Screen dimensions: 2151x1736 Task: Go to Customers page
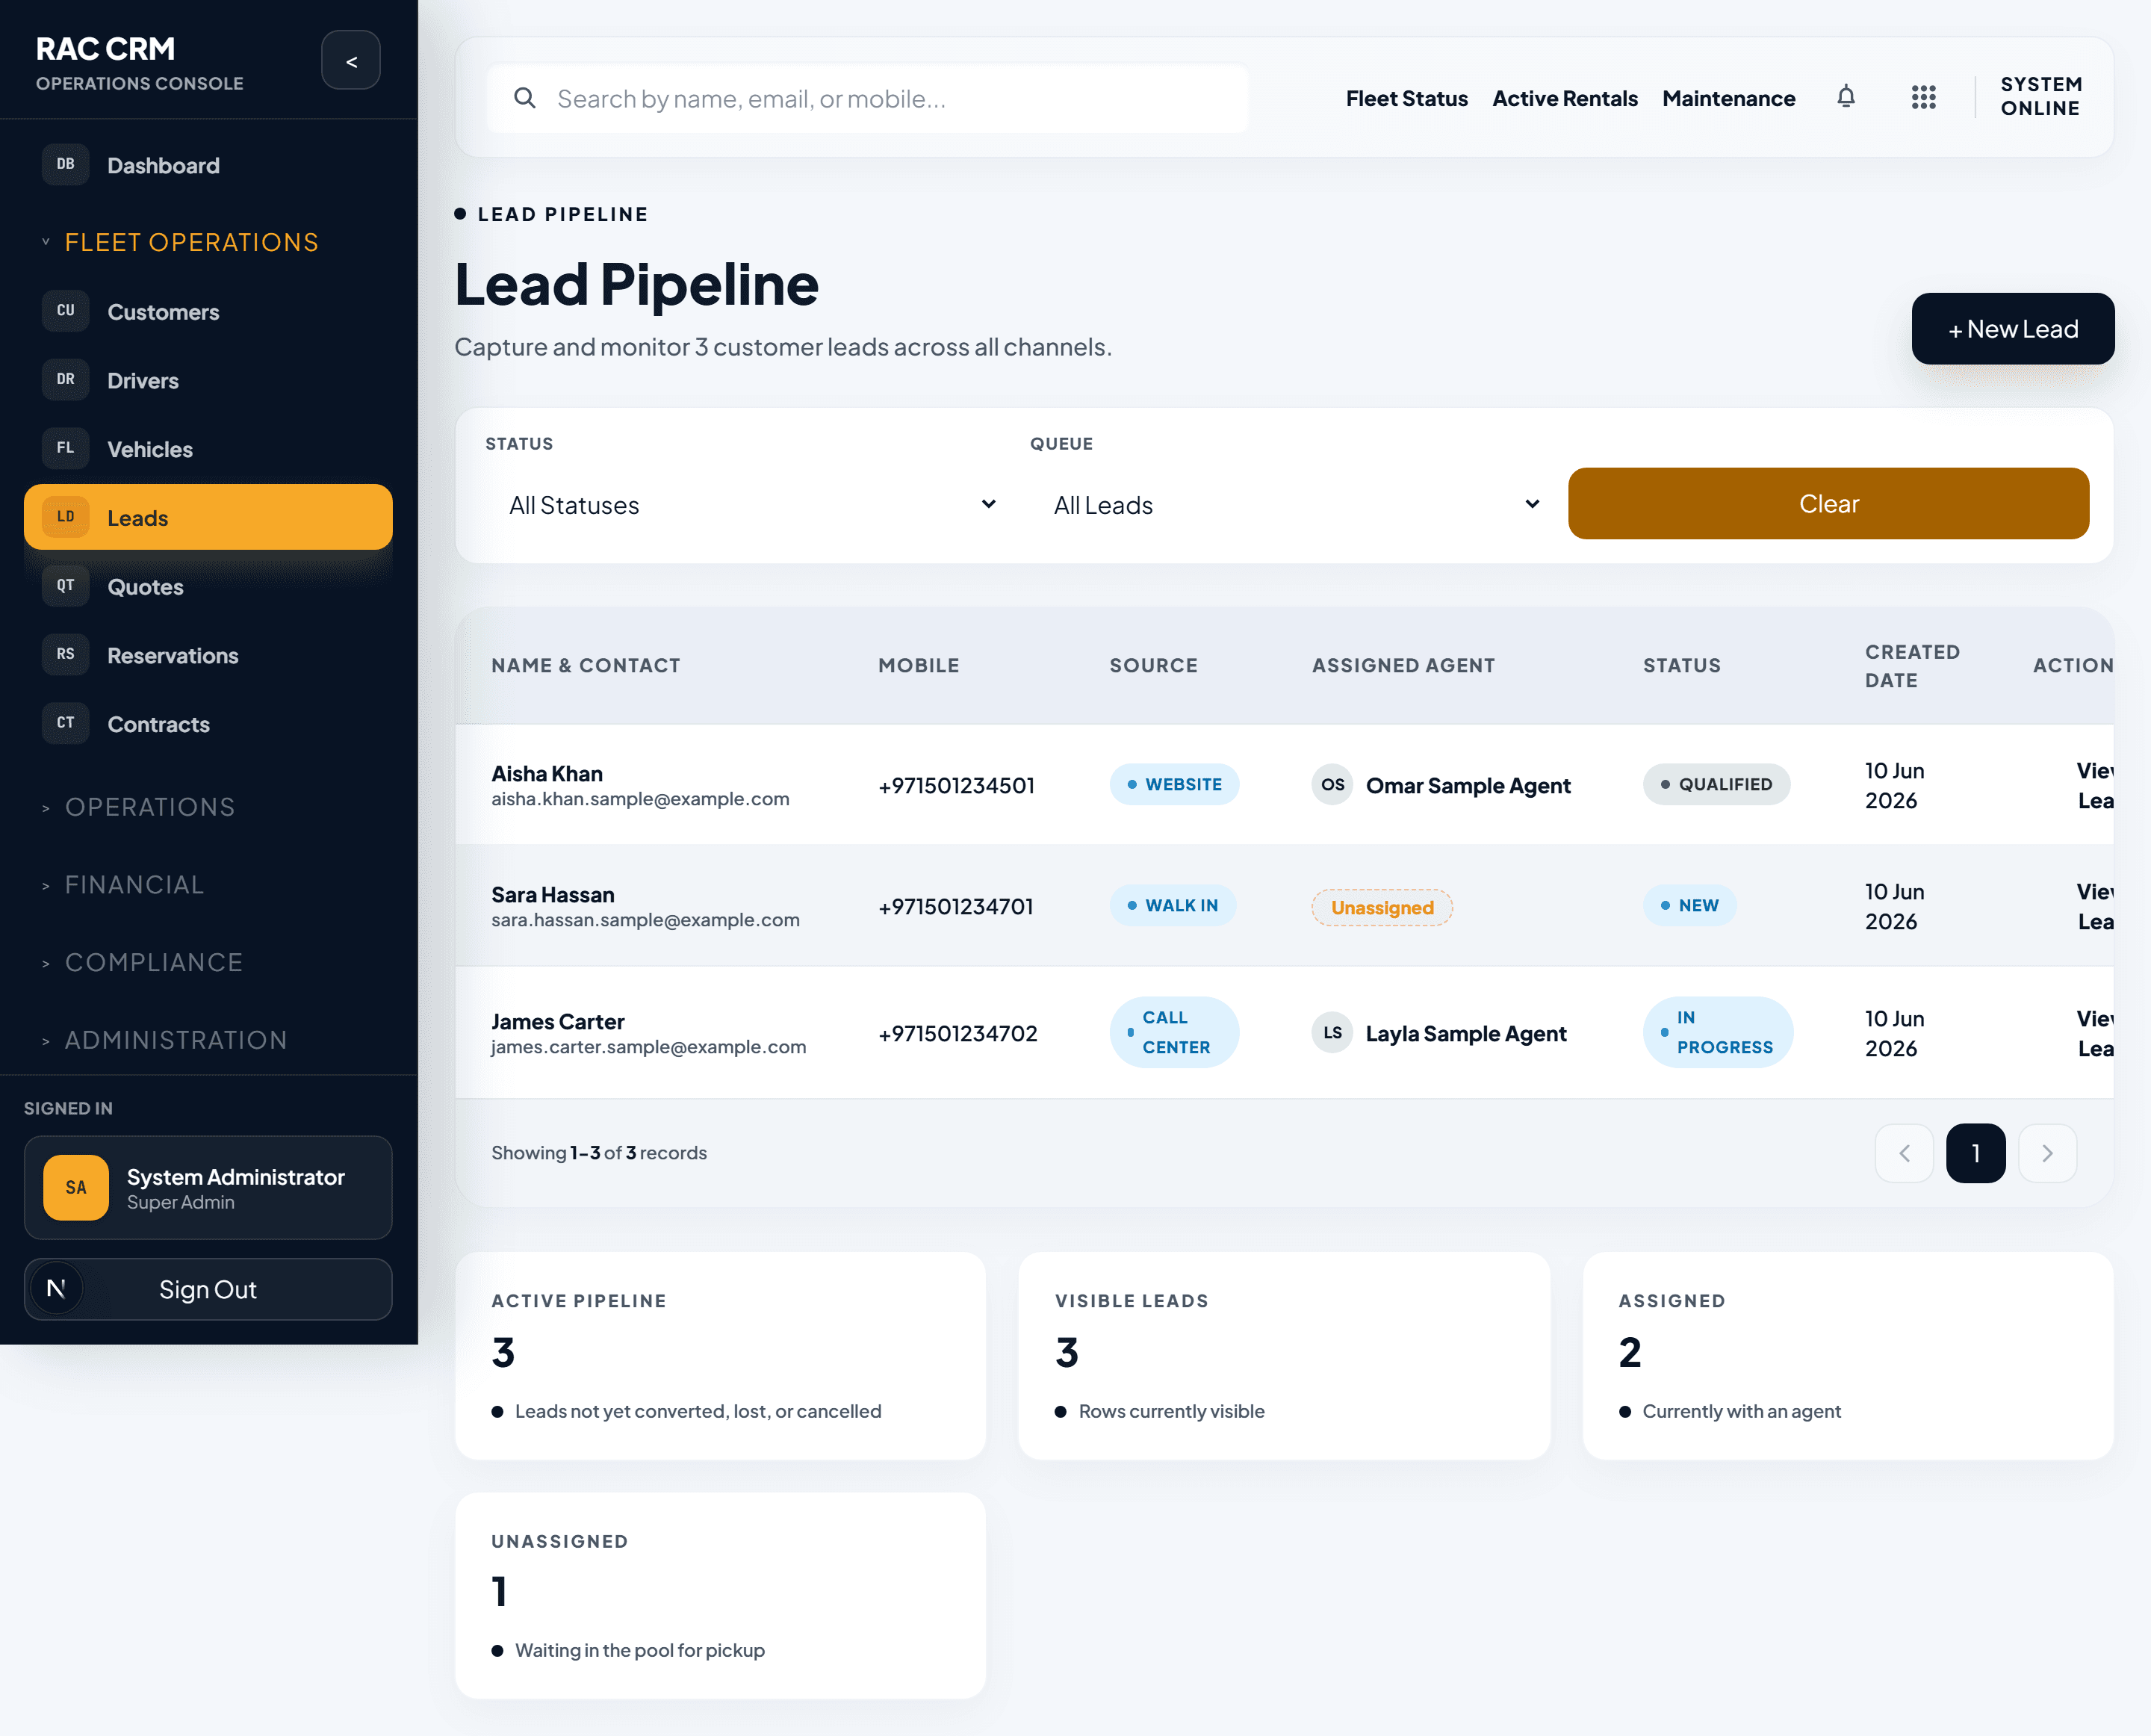pyautogui.click(x=208, y=312)
